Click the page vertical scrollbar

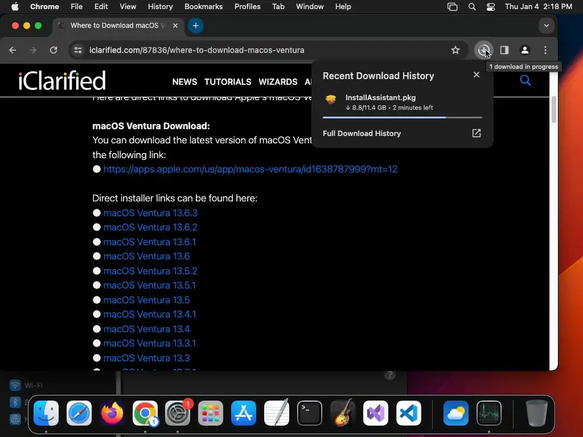tap(553, 110)
